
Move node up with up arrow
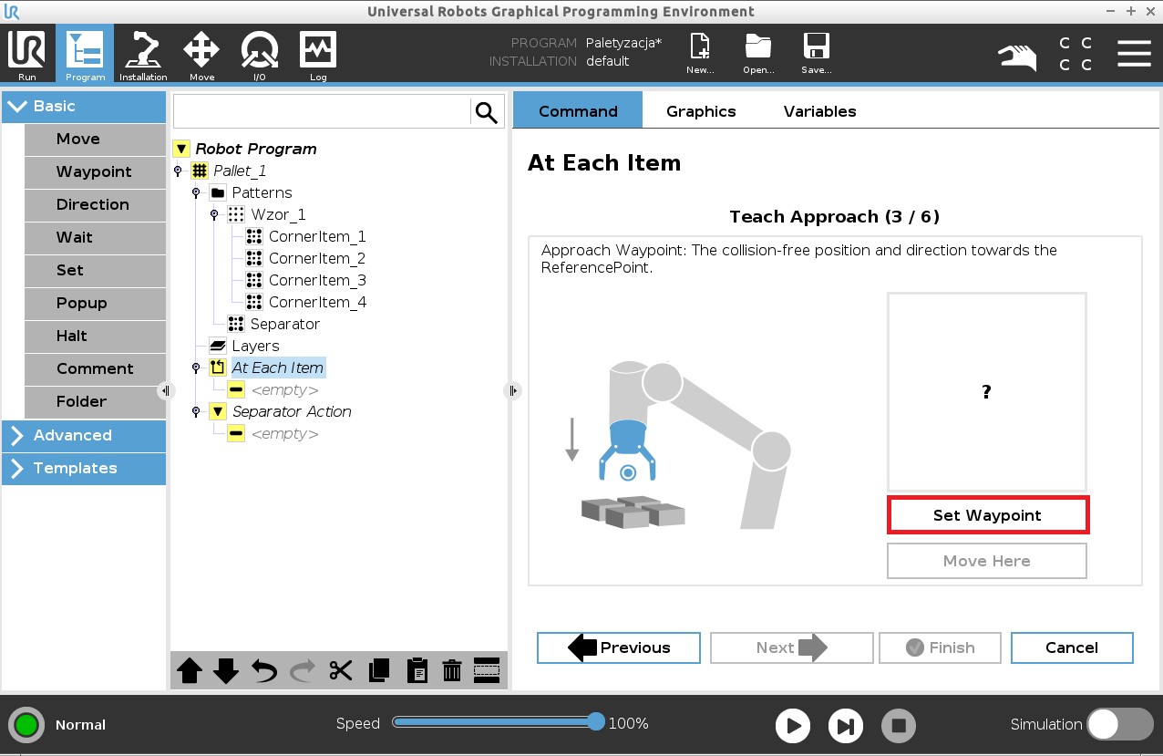190,671
